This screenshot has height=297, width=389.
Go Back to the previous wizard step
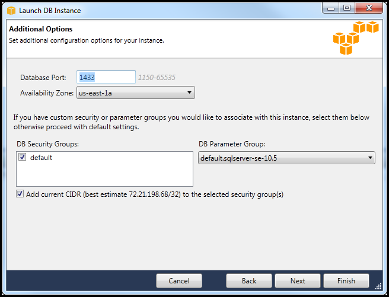[x=249, y=280]
